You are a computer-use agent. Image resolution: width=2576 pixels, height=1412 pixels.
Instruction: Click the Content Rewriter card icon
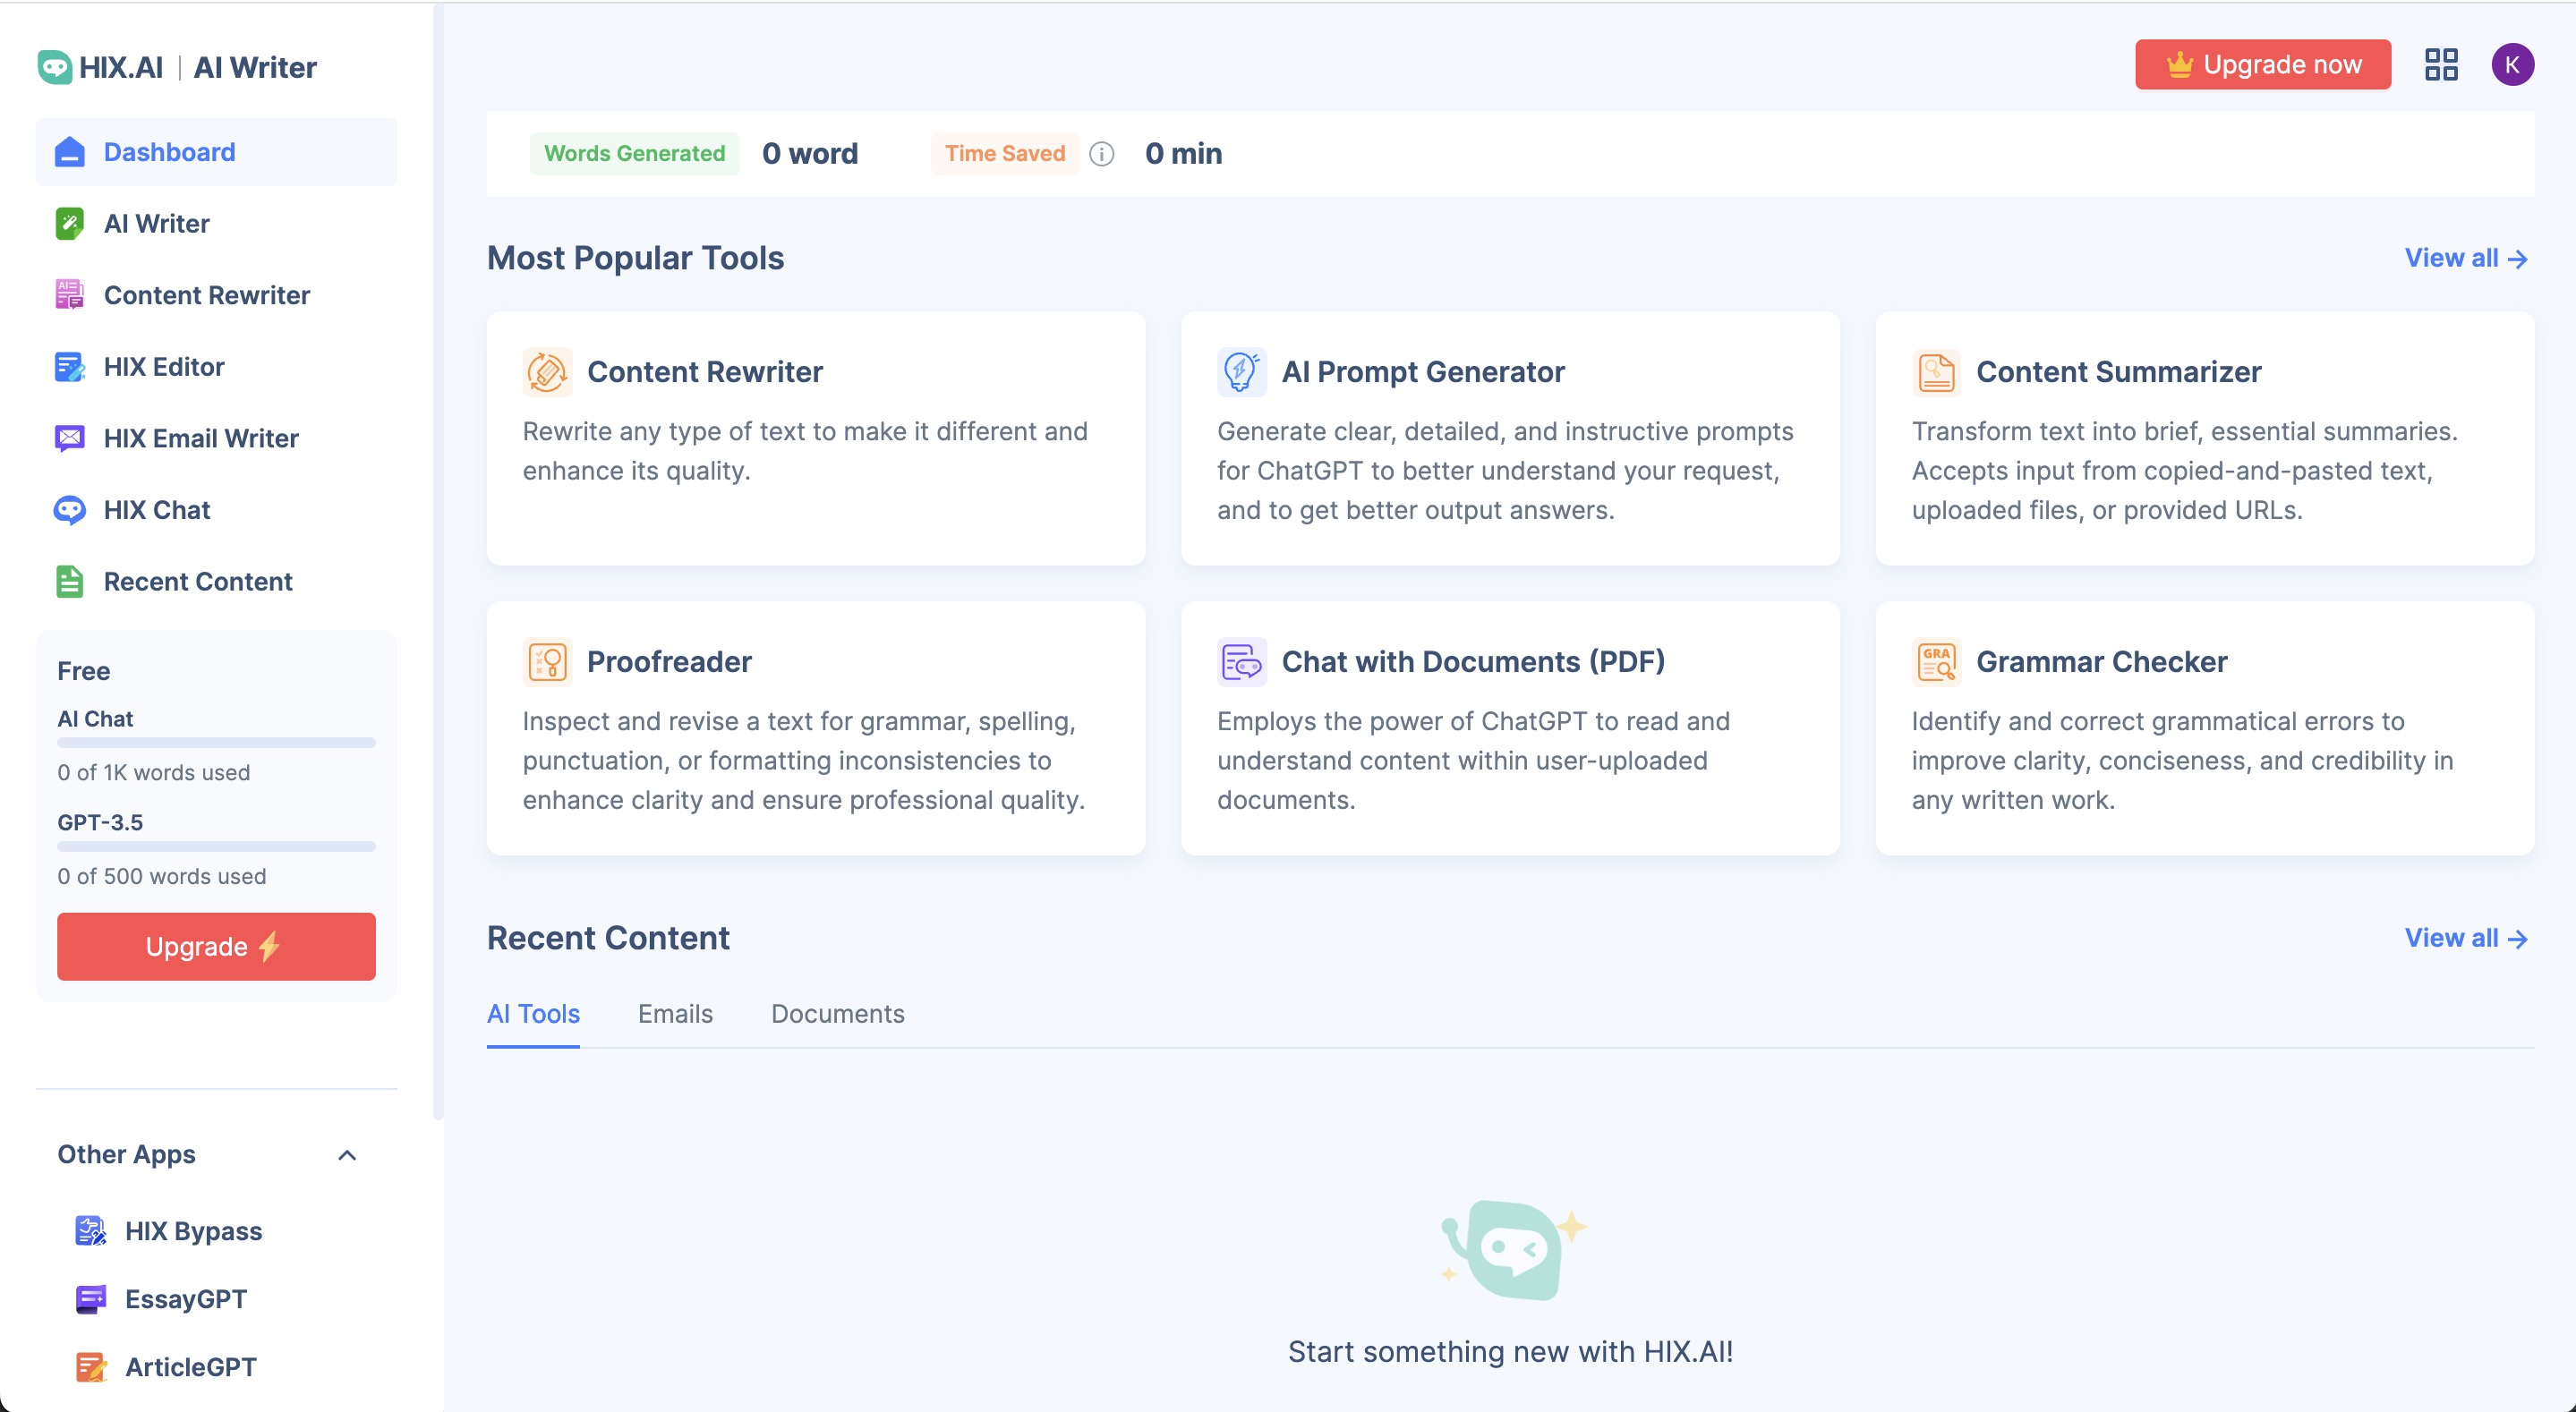[x=547, y=372]
